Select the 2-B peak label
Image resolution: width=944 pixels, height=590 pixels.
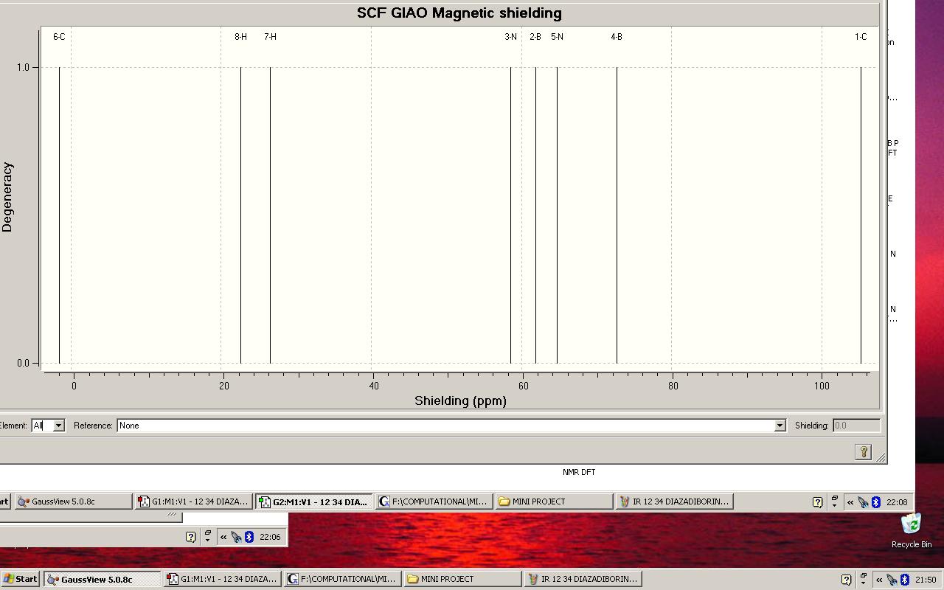535,37
